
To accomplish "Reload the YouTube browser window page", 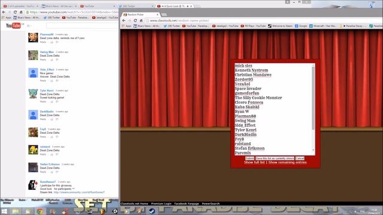I will pyautogui.click(x=15, y=12).
